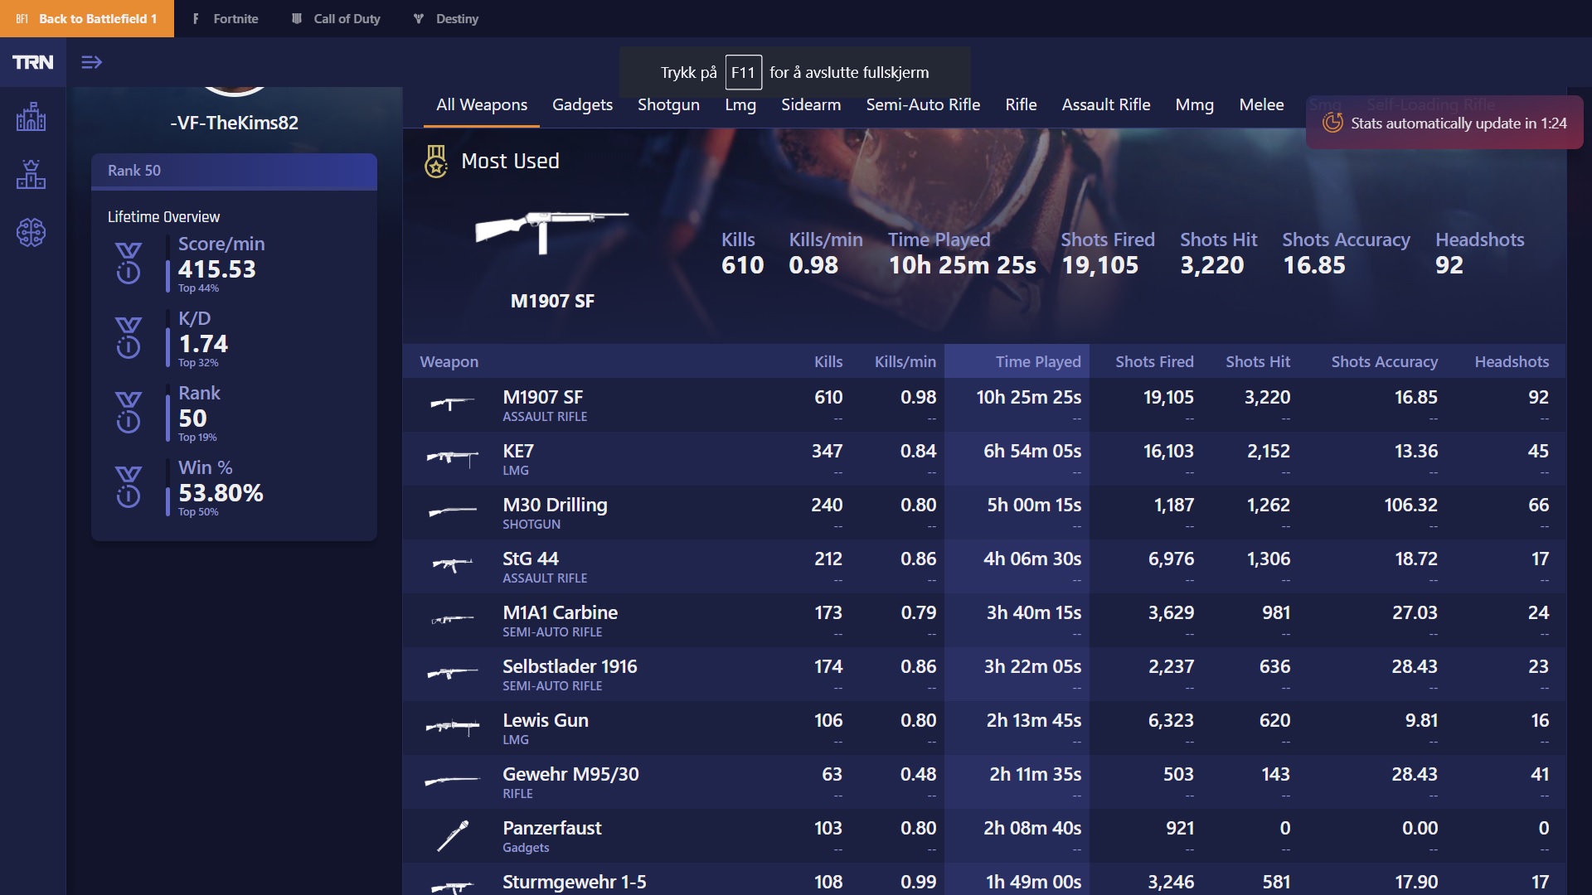The width and height of the screenshot is (1592, 895).
Task: Click the StG 44 weapon name
Action: pyautogui.click(x=531, y=559)
